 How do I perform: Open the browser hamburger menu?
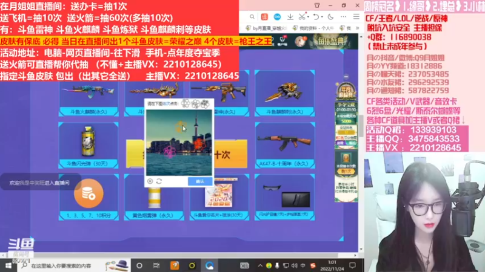coord(356,17)
